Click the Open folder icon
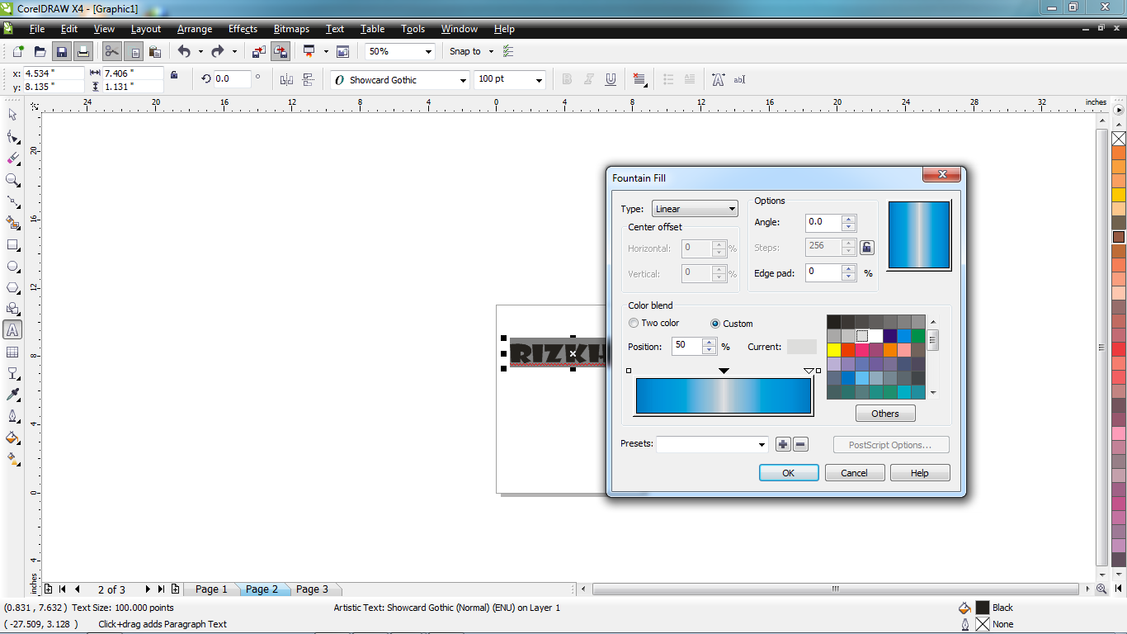This screenshot has width=1127, height=634. (40, 51)
